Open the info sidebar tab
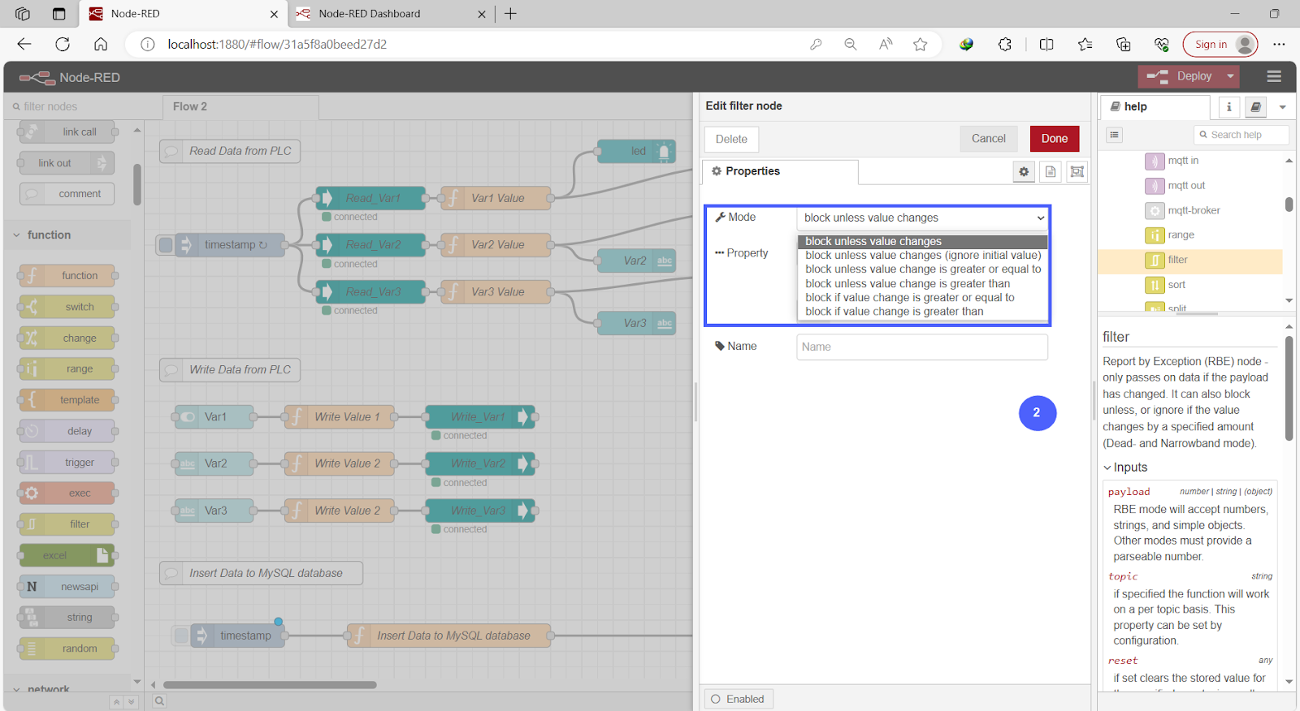The height and width of the screenshot is (711, 1300). coord(1228,107)
